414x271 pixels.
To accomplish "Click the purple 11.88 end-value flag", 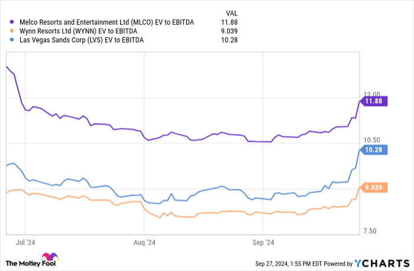I will tap(374, 101).
